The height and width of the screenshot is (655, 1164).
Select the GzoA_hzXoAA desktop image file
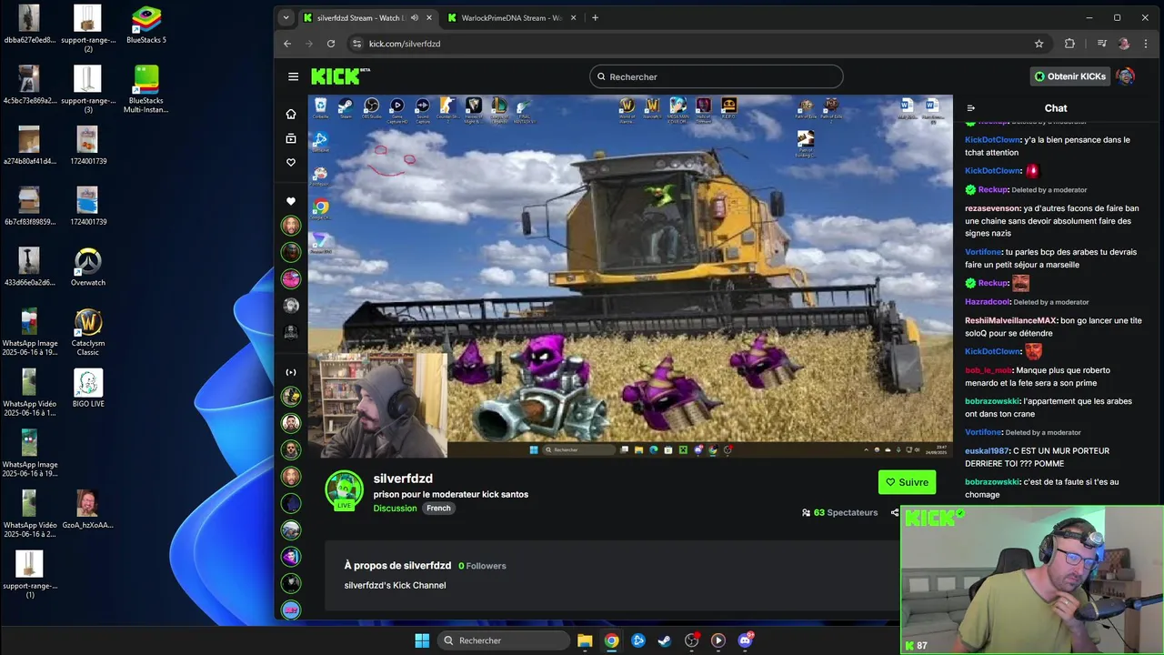pyautogui.click(x=87, y=509)
